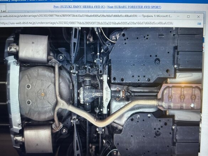Click the translate icon in address bar
Viewport: 208px width, 156px height.
point(199,24)
